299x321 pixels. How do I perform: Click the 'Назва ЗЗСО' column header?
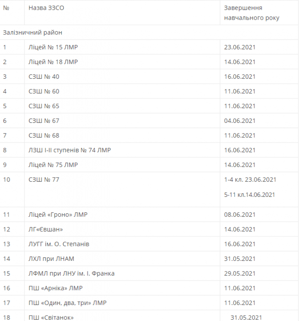(x=46, y=8)
